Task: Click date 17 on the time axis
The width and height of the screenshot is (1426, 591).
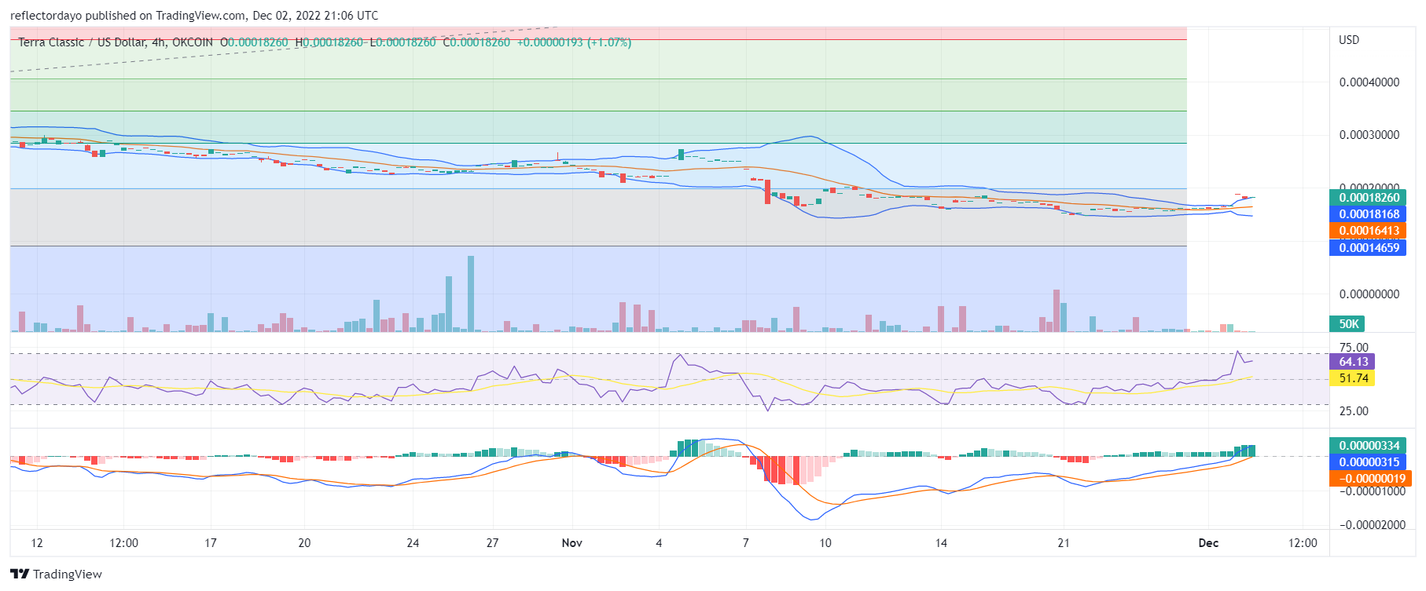Action: [211, 543]
